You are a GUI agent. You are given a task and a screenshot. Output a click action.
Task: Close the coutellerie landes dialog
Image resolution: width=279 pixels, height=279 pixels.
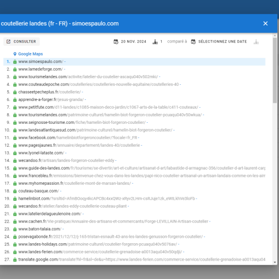265,23
